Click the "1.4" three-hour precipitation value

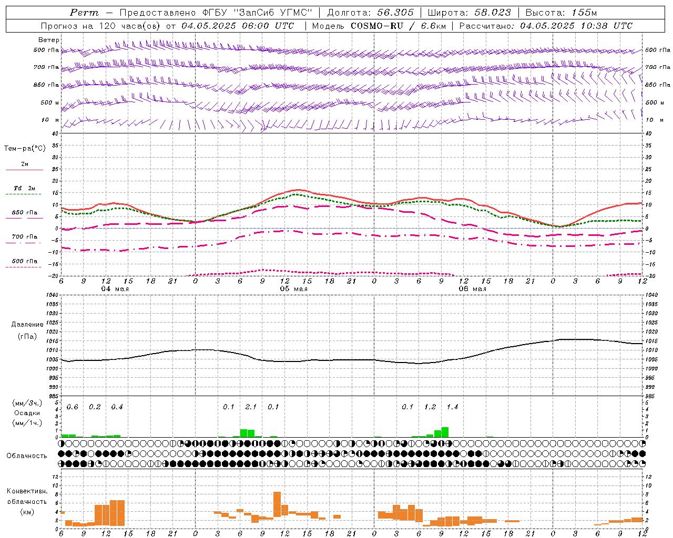coord(452,407)
